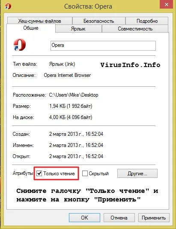Click the 'Тип файла:' label
Viewport: 176px width, 229px height.
pos(25,64)
